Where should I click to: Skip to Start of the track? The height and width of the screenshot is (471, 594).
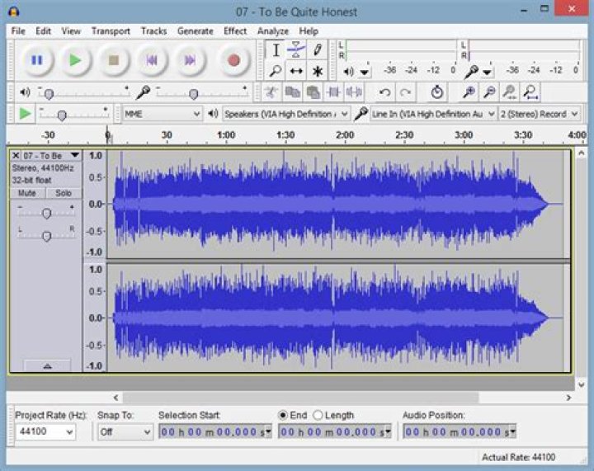coord(152,60)
